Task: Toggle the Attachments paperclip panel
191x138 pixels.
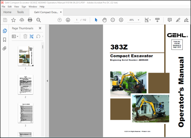Action: coord(4,48)
